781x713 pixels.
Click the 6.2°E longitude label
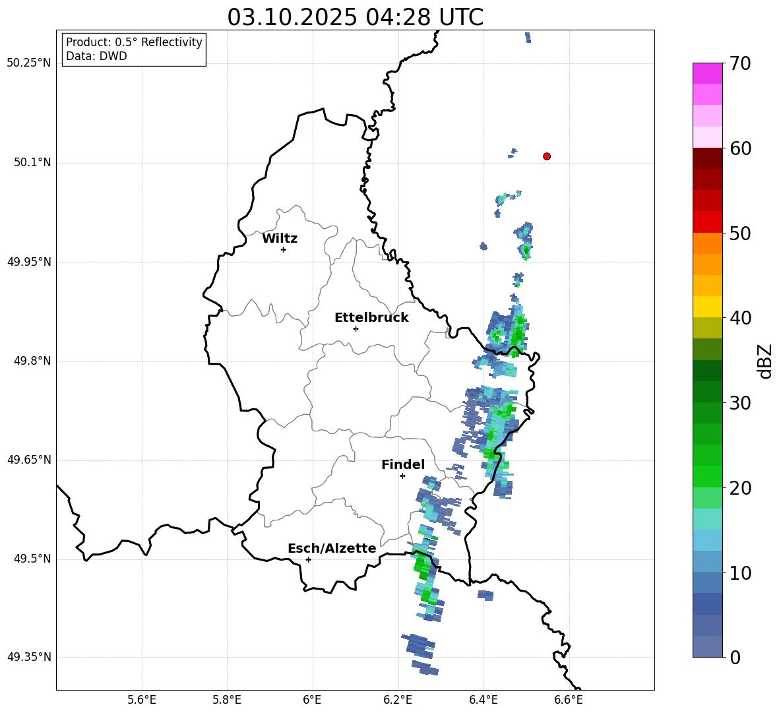(398, 700)
